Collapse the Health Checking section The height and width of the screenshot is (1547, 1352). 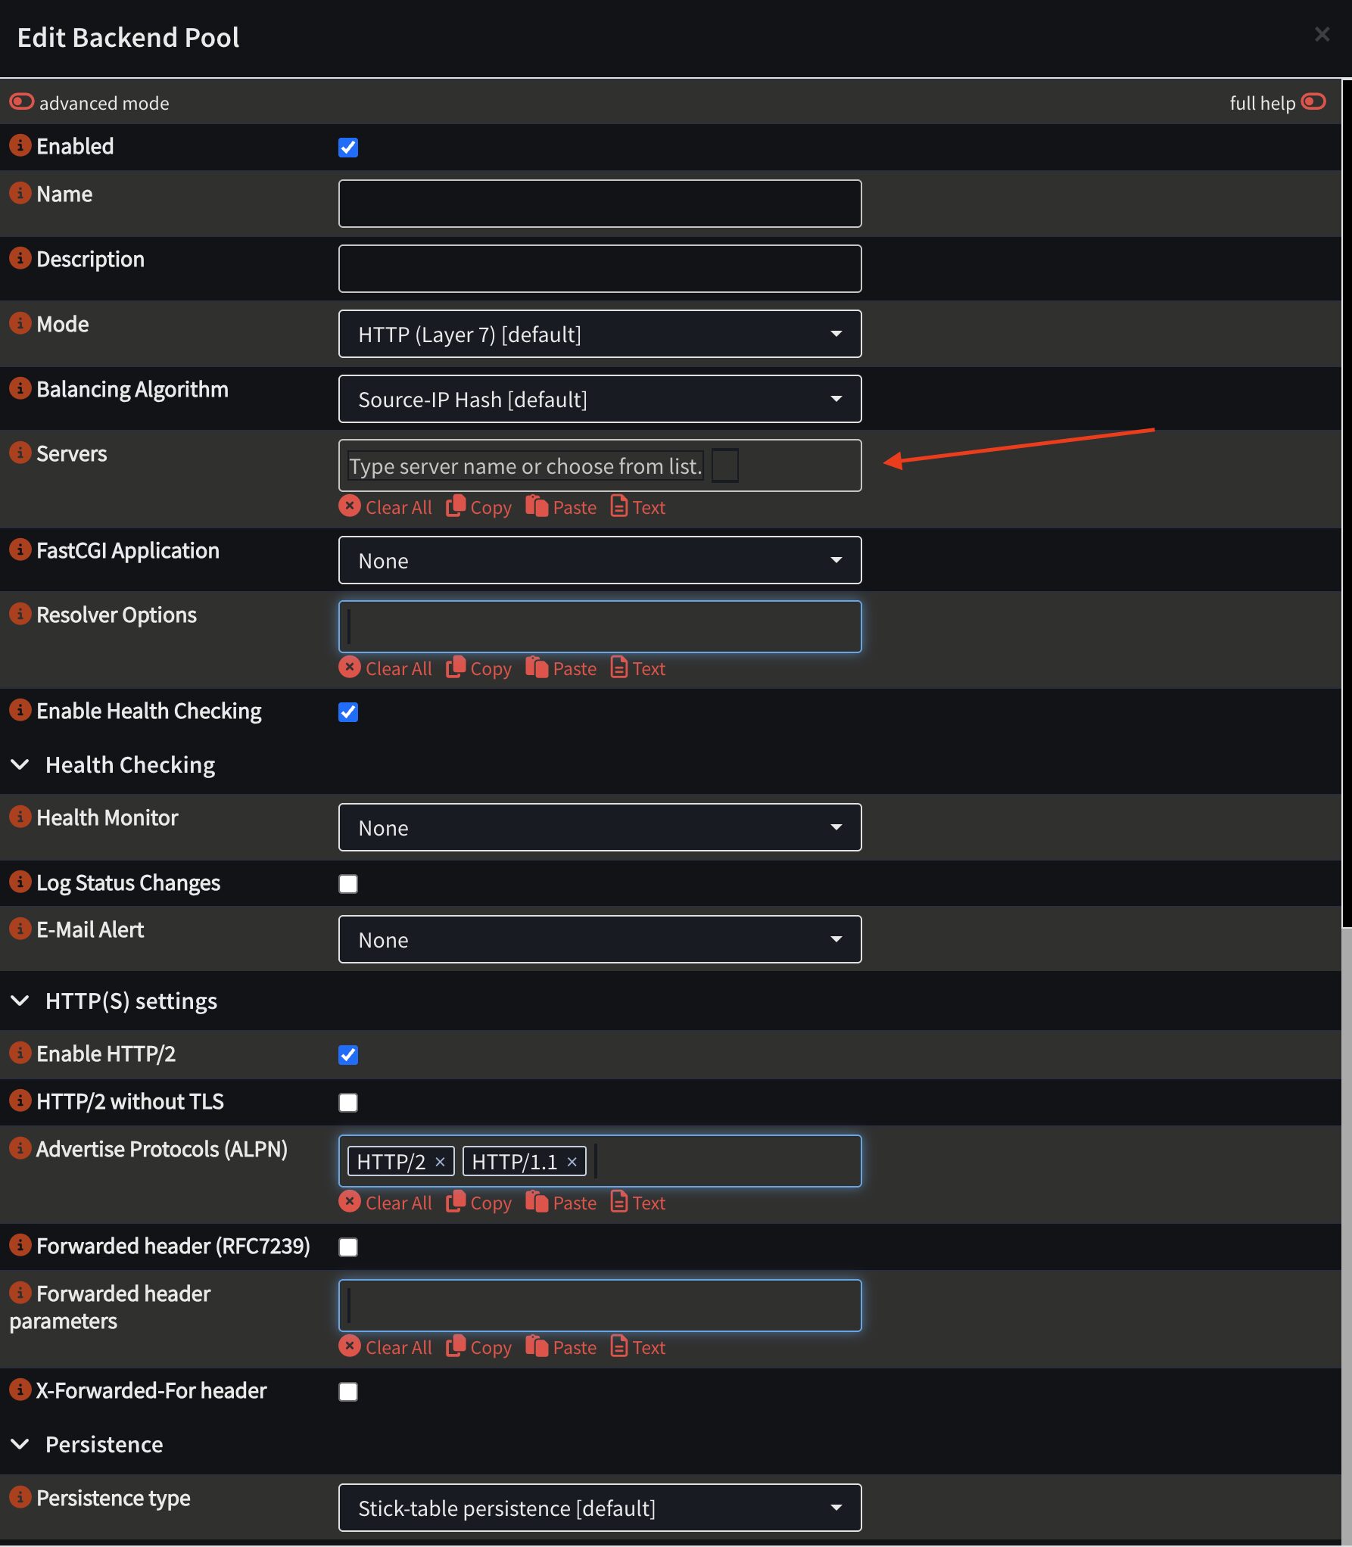tap(20, 764)
